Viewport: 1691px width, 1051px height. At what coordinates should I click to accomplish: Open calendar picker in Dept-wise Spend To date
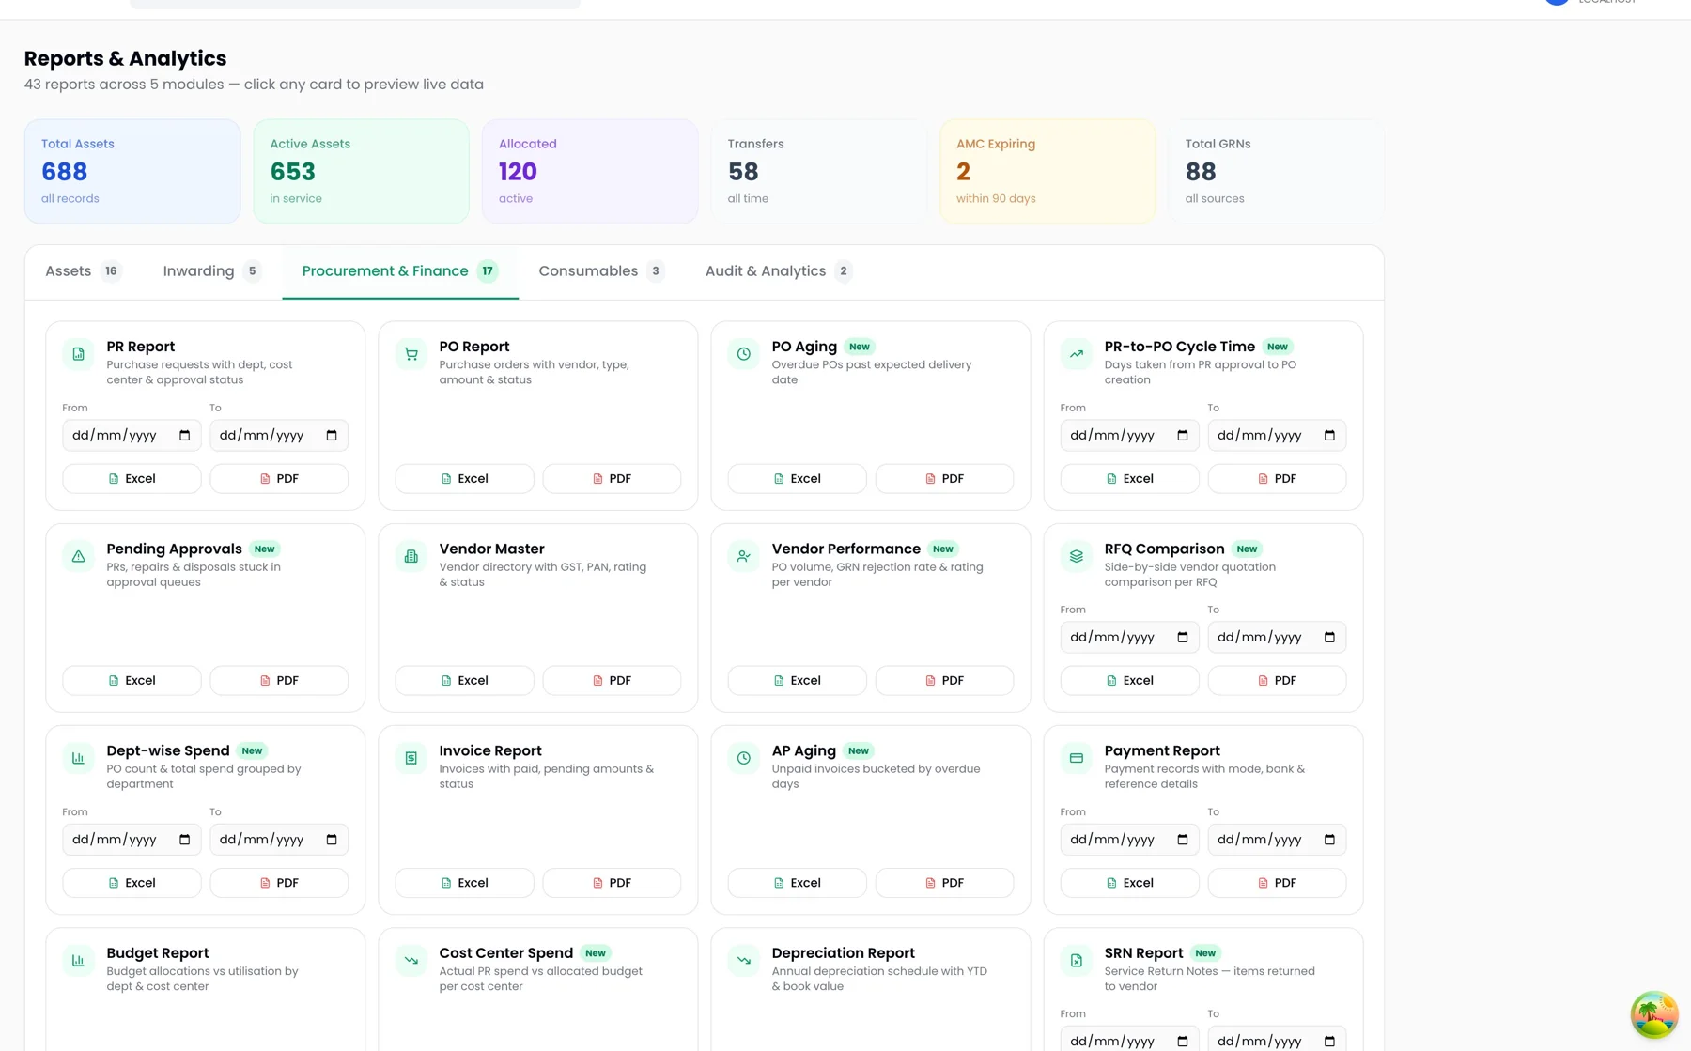tap(332, 840)
